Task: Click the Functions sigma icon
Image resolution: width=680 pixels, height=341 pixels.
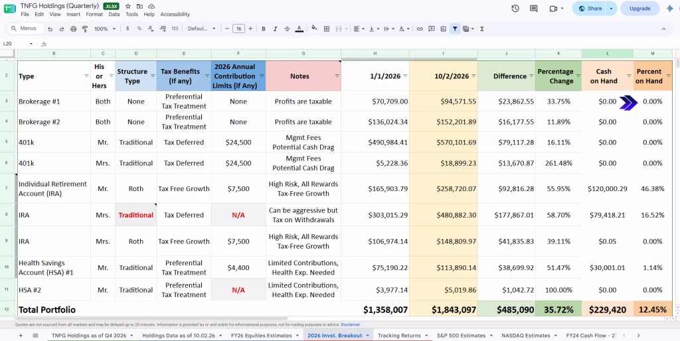Action: pos(482,29)
